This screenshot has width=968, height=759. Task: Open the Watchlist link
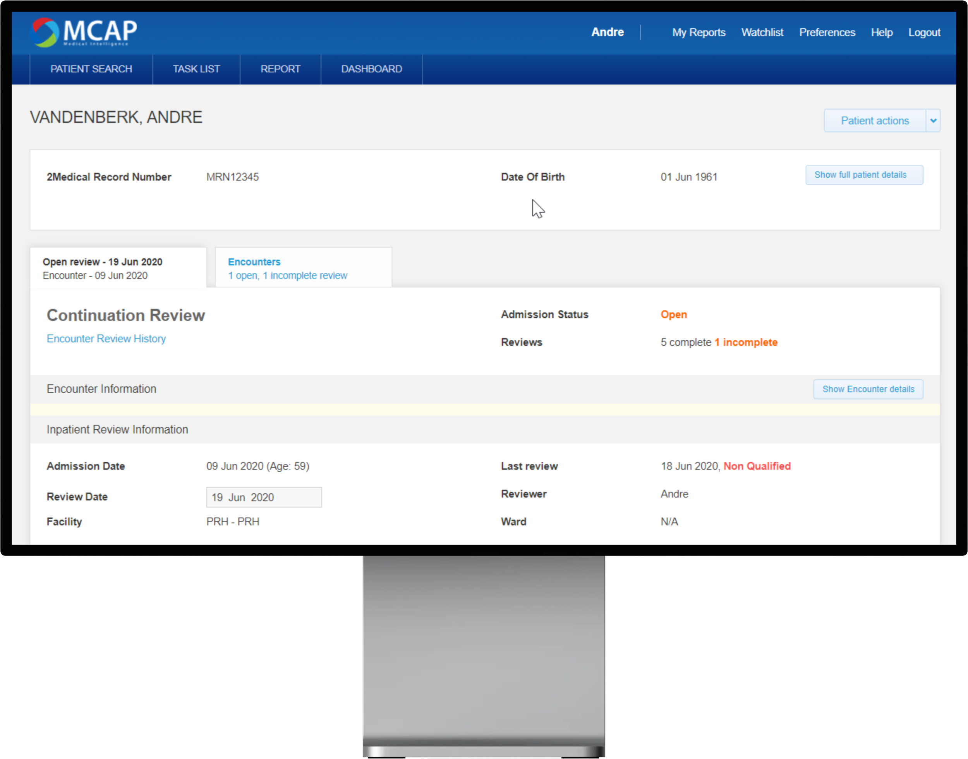tap(762, 33)
